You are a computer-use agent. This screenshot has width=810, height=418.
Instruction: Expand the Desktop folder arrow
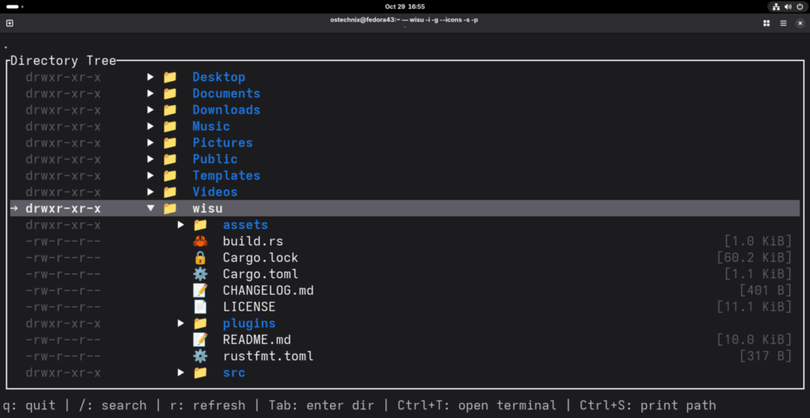click(x=150, y=77)
